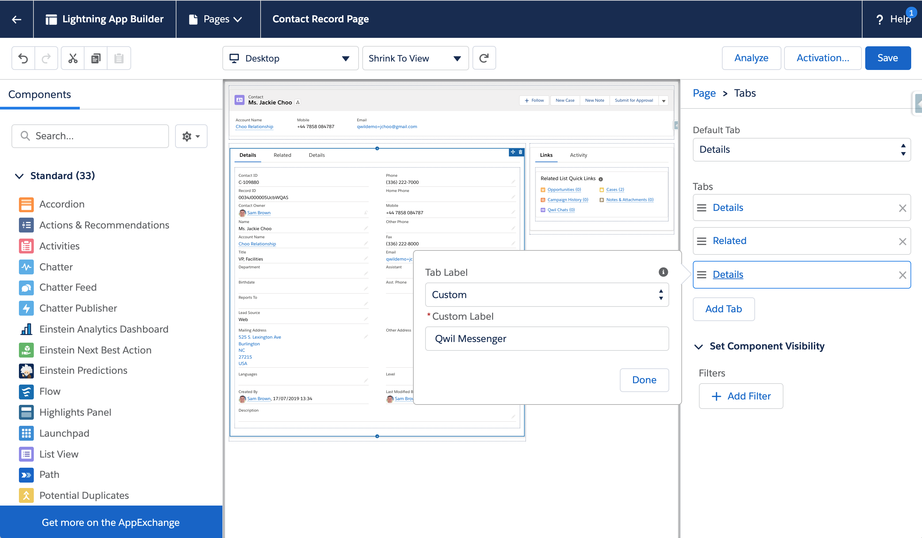Screen dimensions: 922x538
Task: Open the record actions overflow dropdown arrow
Action: pyautogui.click(x=663, y=101)
